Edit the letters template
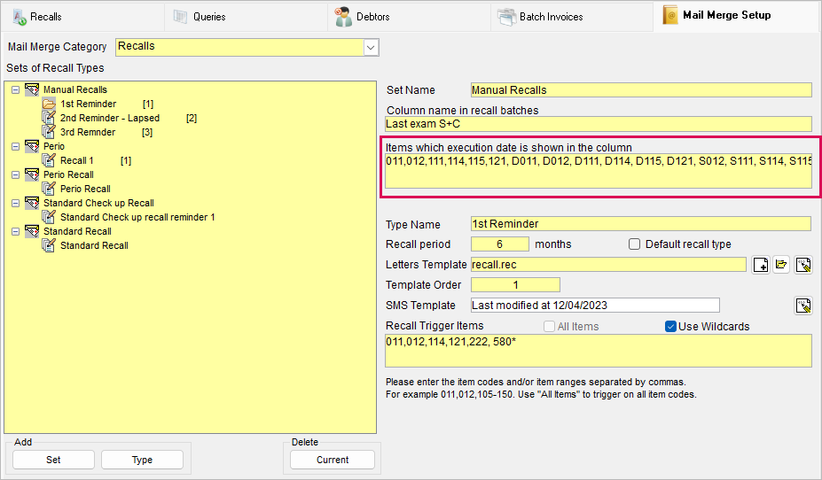The width and height of the screenshot is (822, 480). click(803, 265)
